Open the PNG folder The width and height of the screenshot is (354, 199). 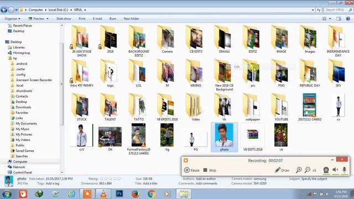pos(281,74)
